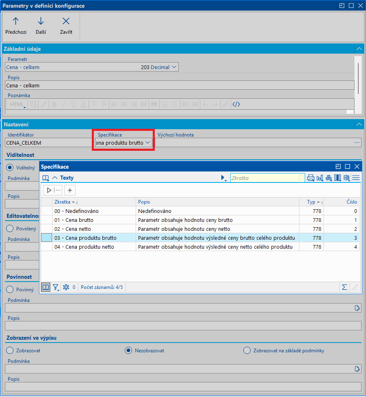Choose the Nezobrazovat radio option
This screenshot has height=397, width=366.
click(128, 350)
